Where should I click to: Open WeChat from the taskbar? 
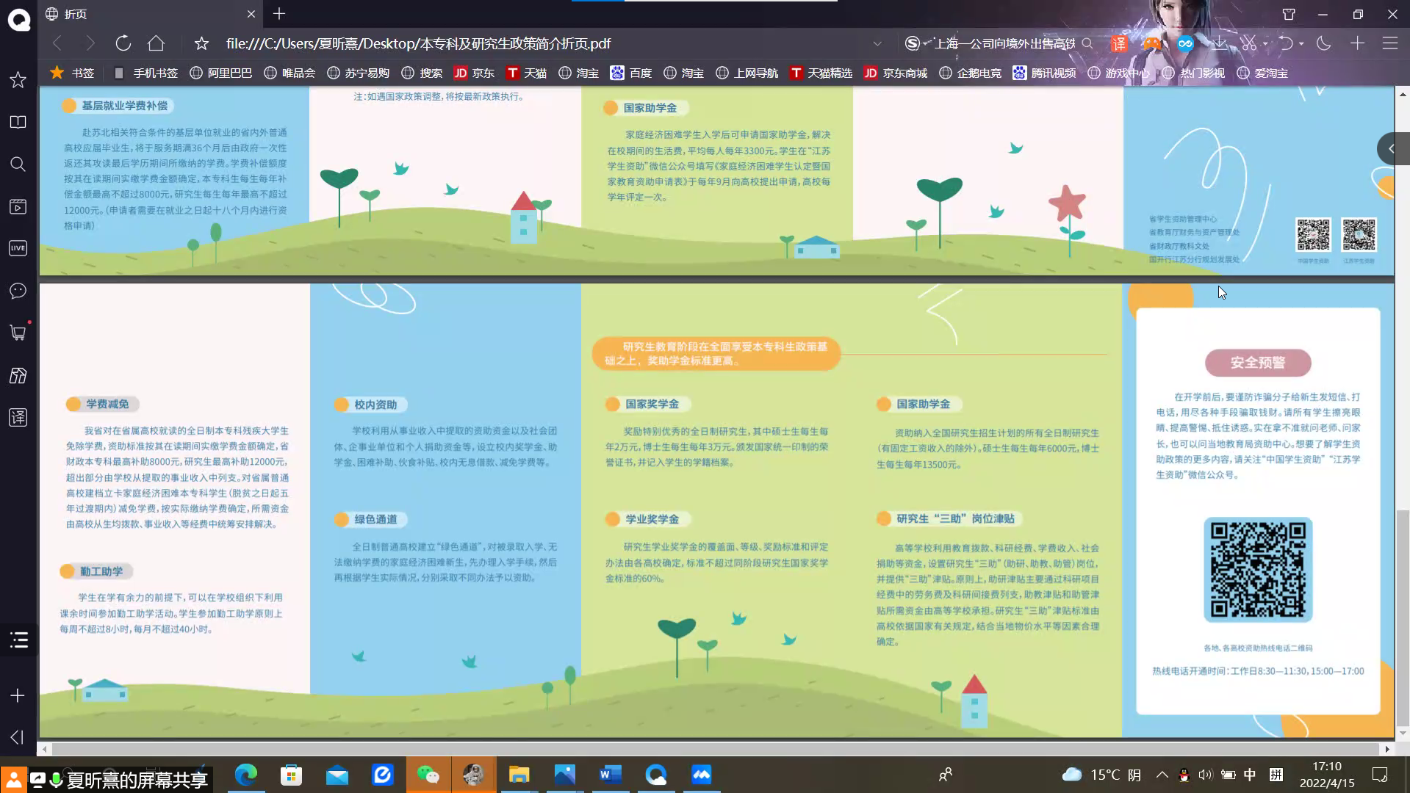tap(428, 775)
